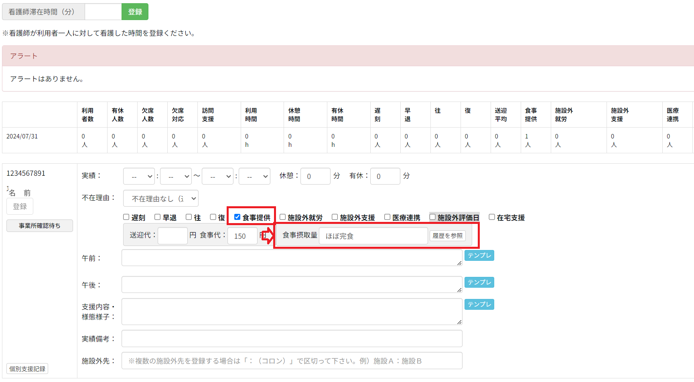This screenshot has height=382, width=694.
Task: Focus the 施設外先 input field
Action: 292,361
